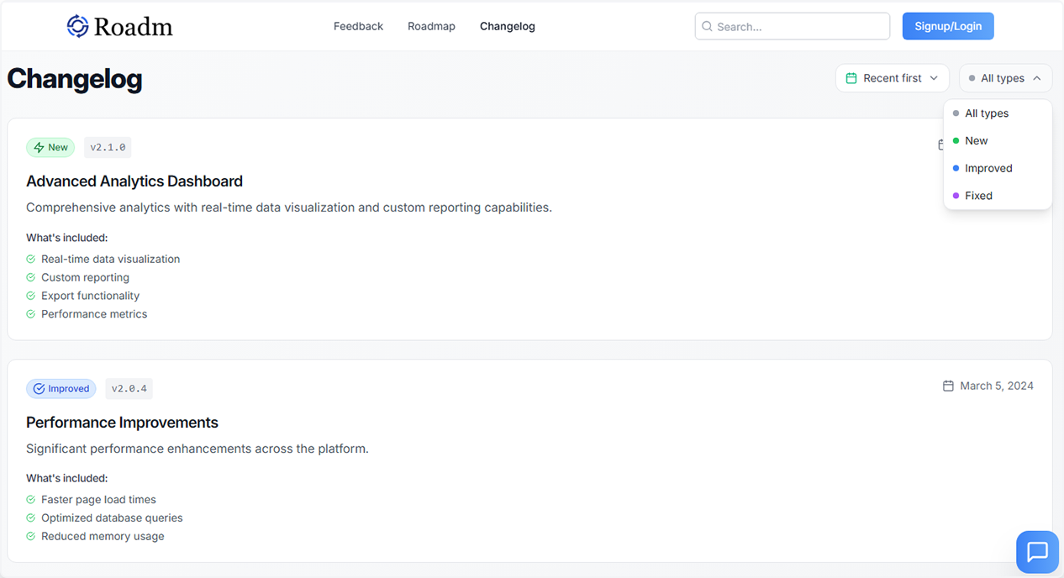Select the Fixed filter option
Viewport: 1064px width, 578px height.
980,195
